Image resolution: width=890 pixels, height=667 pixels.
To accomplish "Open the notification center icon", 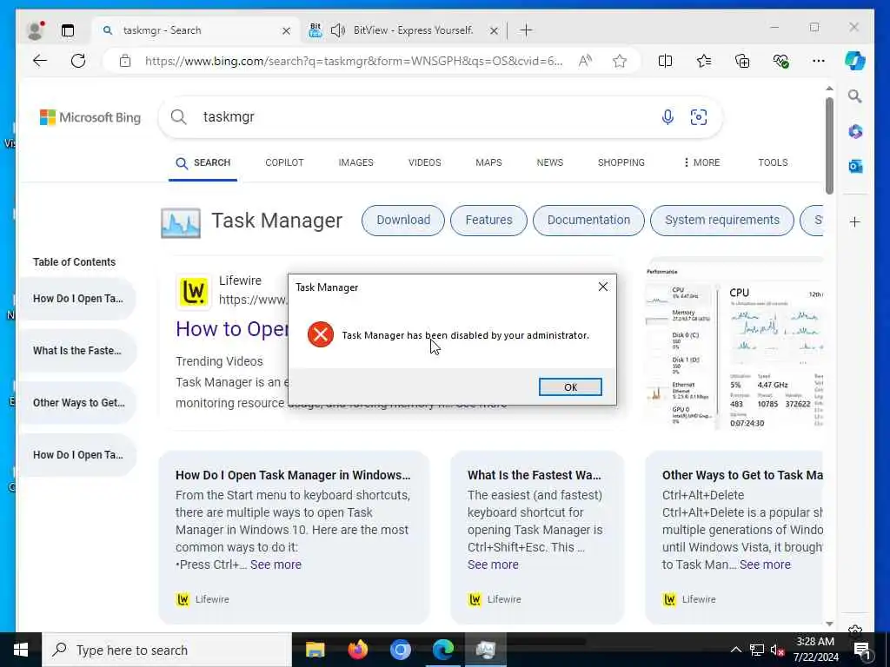I will click(862, 650).
